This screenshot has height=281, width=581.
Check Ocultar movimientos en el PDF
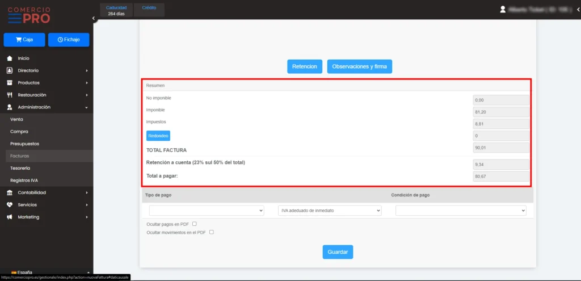coord(212,232)
